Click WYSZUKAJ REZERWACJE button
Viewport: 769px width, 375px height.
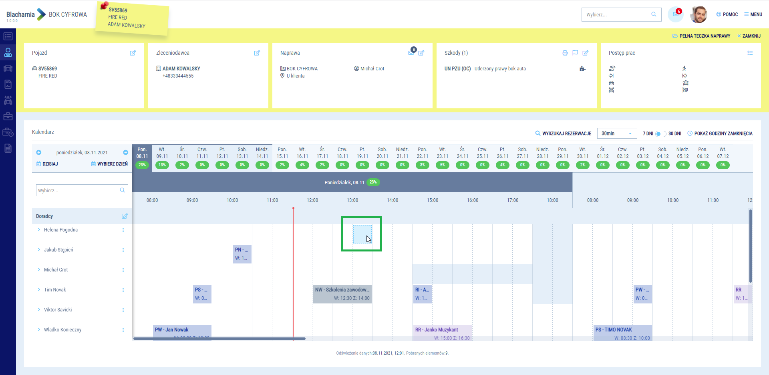(x=563, y=134)
